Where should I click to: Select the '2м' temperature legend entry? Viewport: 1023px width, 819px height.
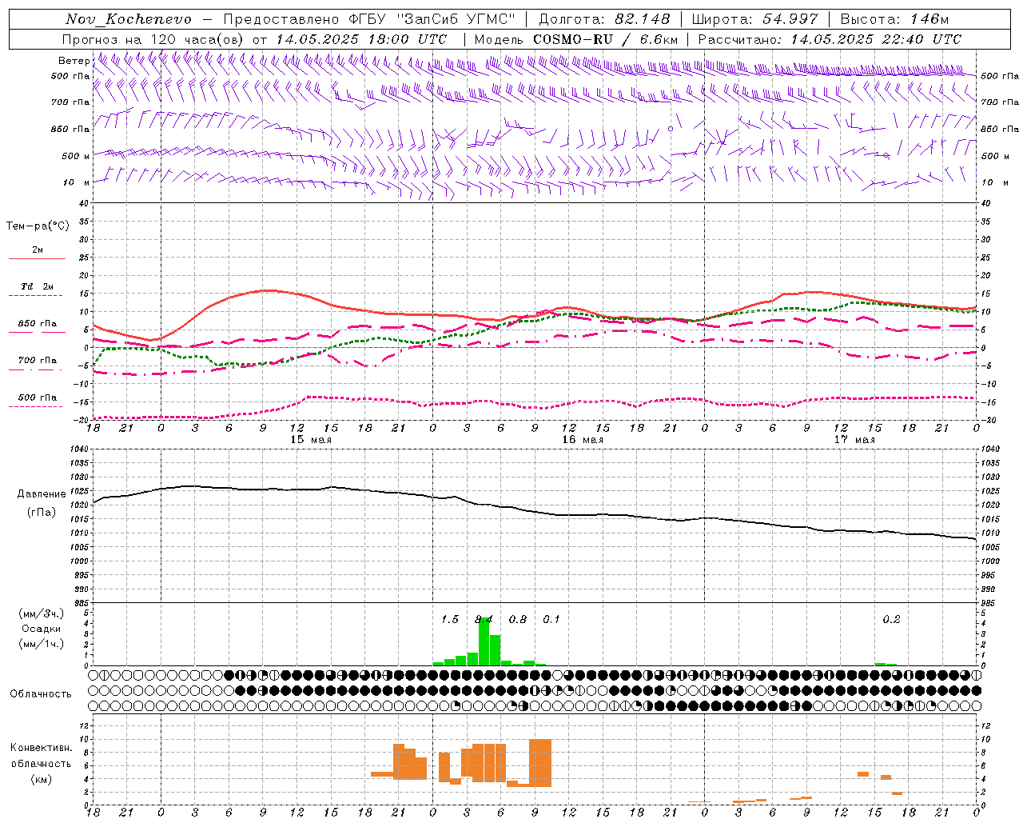38,250
